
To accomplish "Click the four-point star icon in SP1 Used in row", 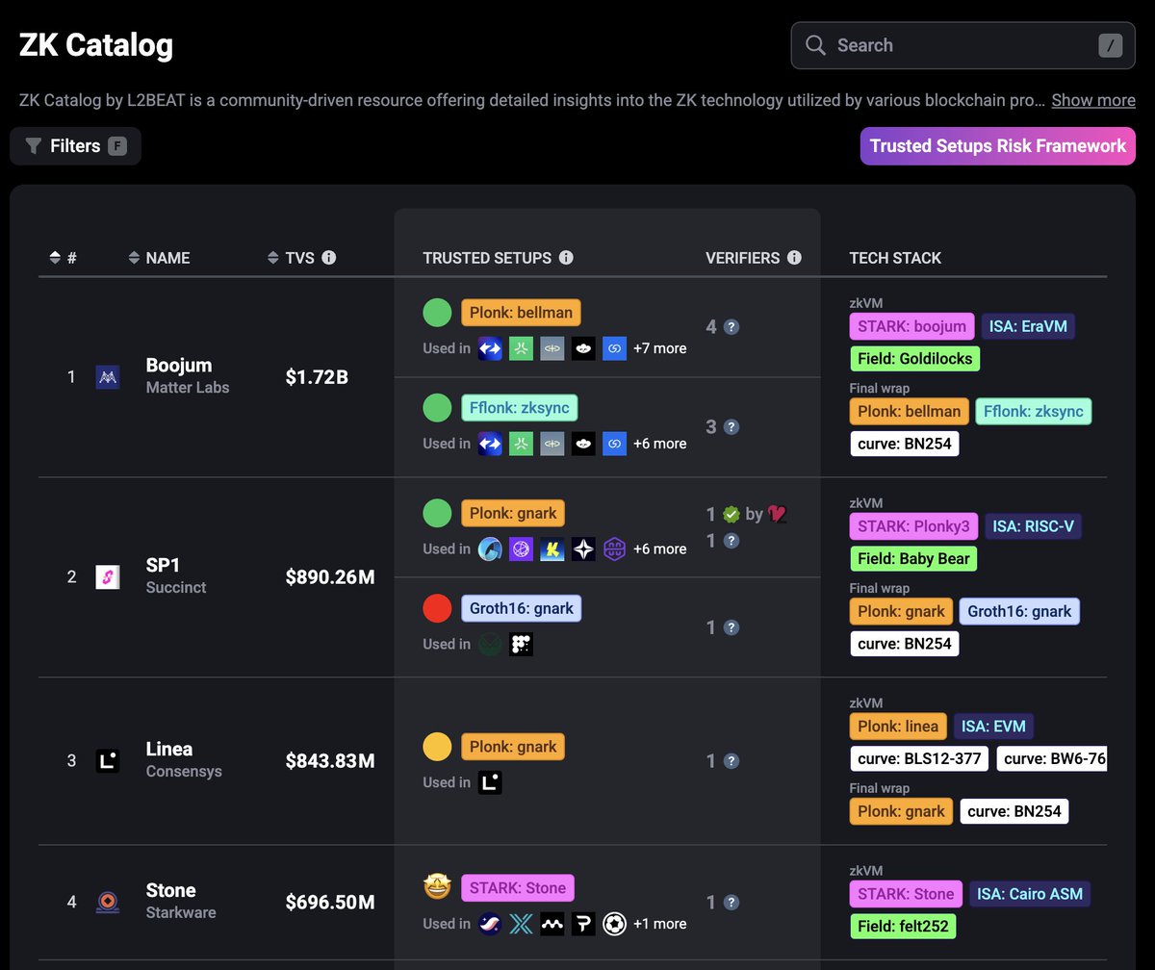I will coord(583,549).
